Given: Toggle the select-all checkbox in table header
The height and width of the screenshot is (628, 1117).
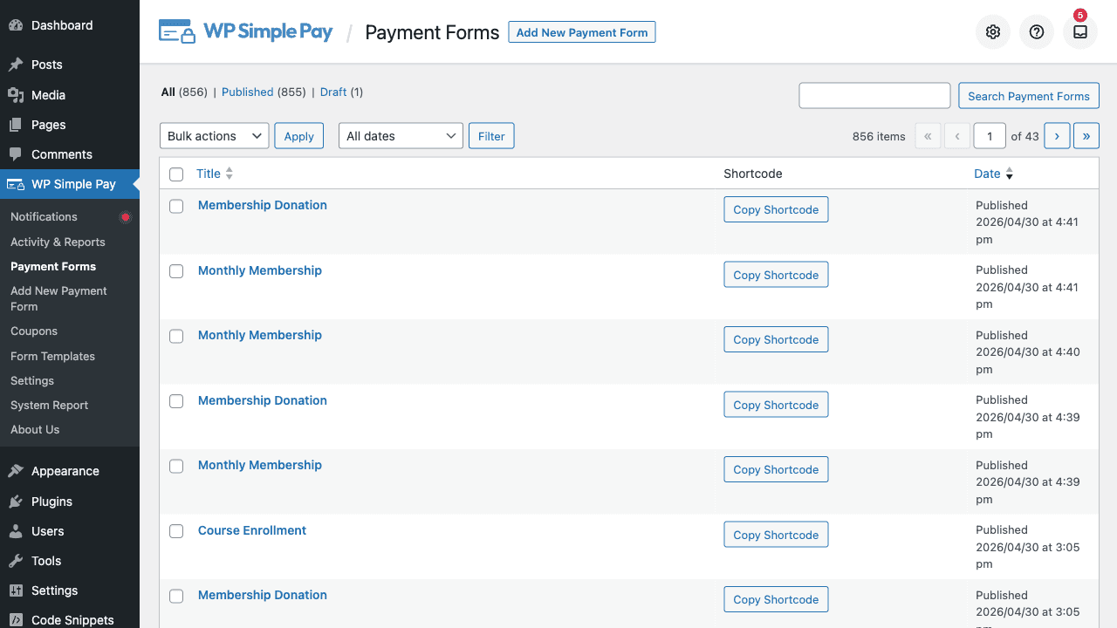Looking at the screenshot, I should [176, 174].
